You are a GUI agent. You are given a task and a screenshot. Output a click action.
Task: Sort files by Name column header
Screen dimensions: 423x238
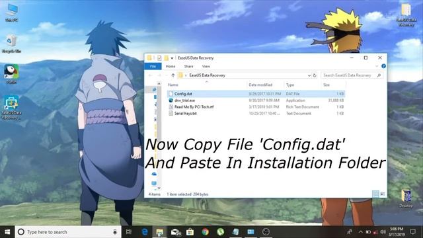click(206, 85)
